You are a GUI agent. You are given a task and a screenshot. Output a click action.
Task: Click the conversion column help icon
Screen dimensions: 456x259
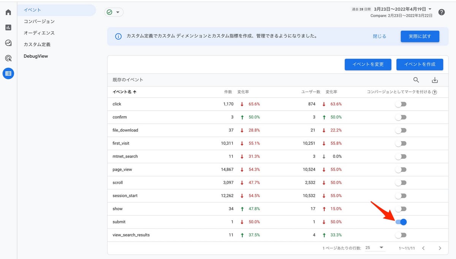click(434, 92)
